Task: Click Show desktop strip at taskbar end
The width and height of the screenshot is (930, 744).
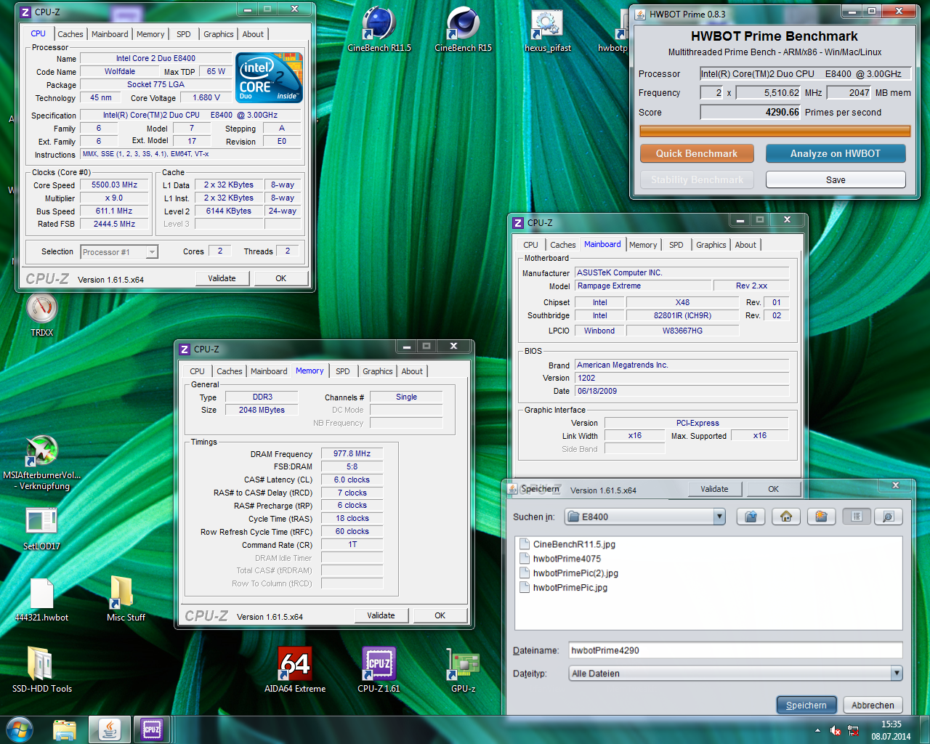Action: point(924,730)
